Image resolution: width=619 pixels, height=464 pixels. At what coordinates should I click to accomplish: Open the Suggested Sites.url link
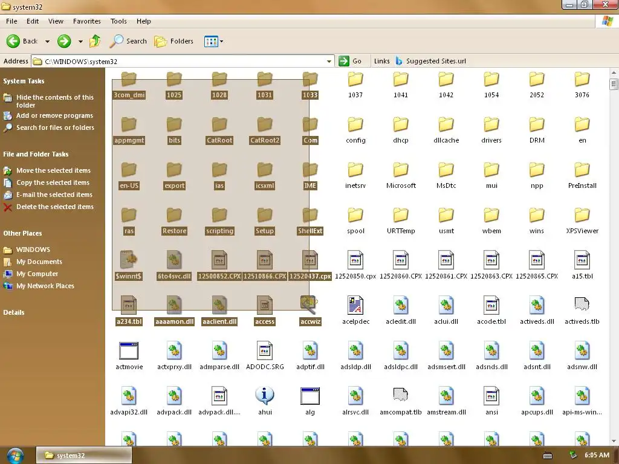pyautogui.click(x=430, y=61)
